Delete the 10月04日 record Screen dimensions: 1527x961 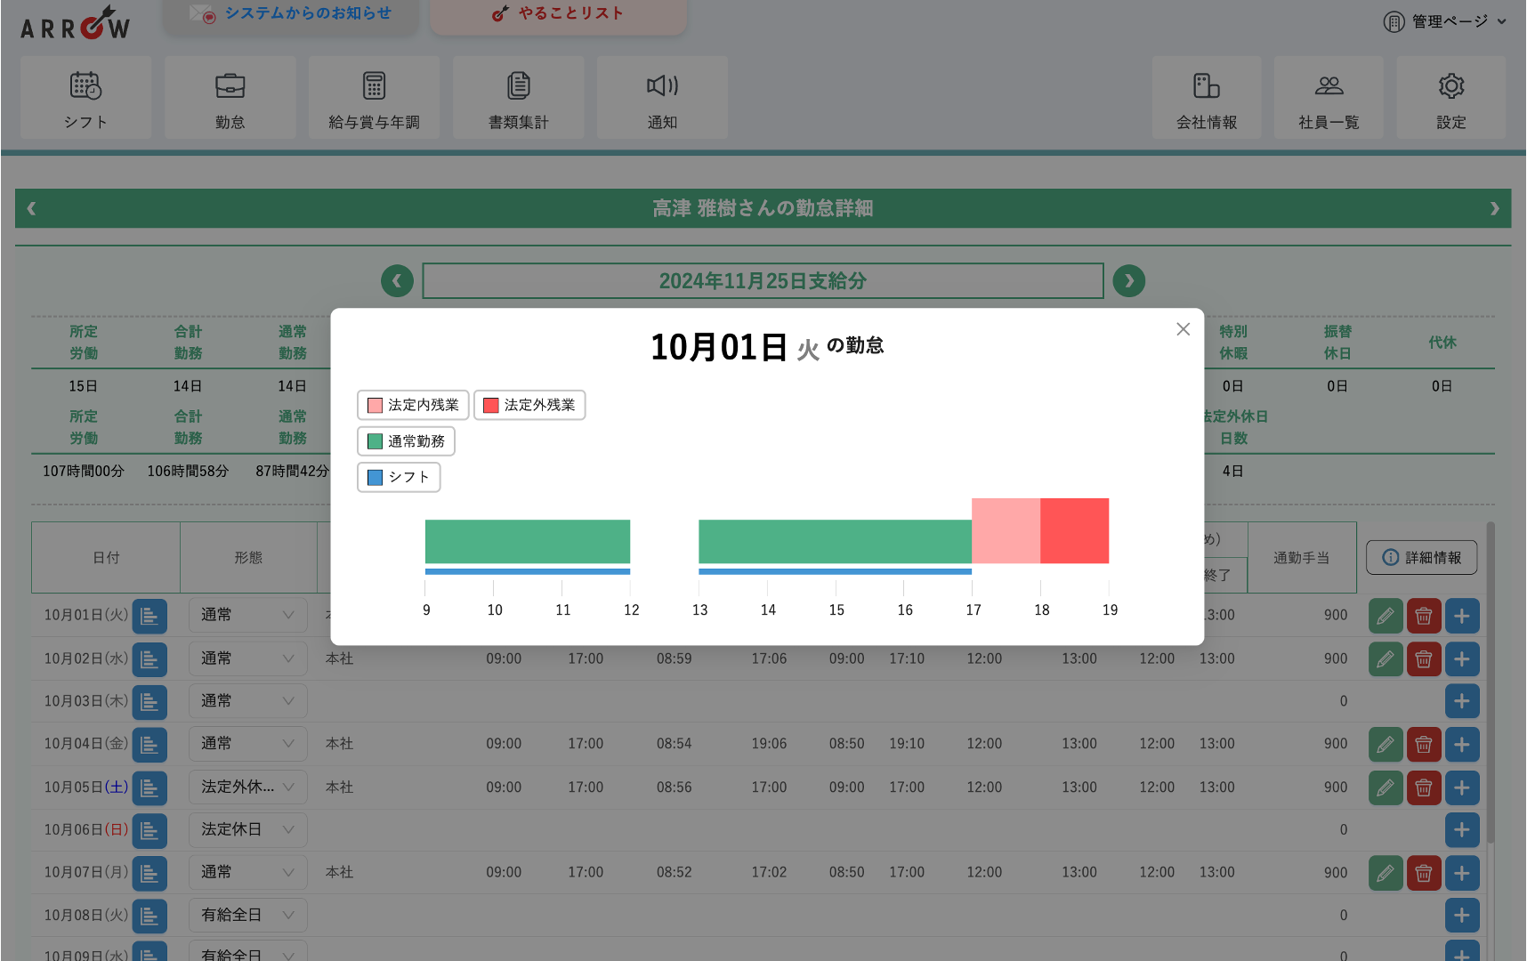point(1424,745)
